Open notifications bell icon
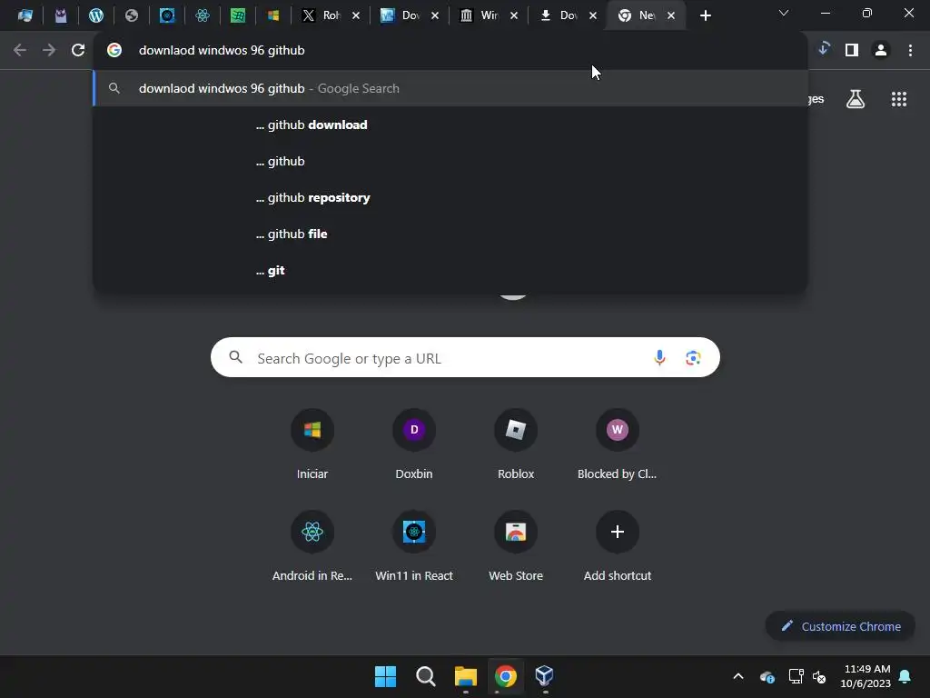Image resolution: width=930 pixels, height=698 pixels. (x=905, y=676)
